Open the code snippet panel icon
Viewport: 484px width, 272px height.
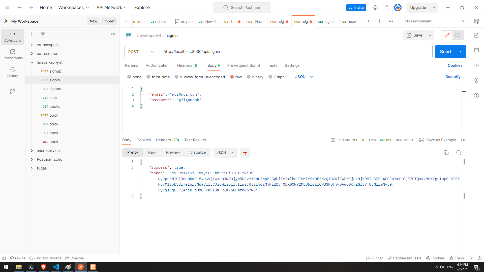[x=476, y=65]
